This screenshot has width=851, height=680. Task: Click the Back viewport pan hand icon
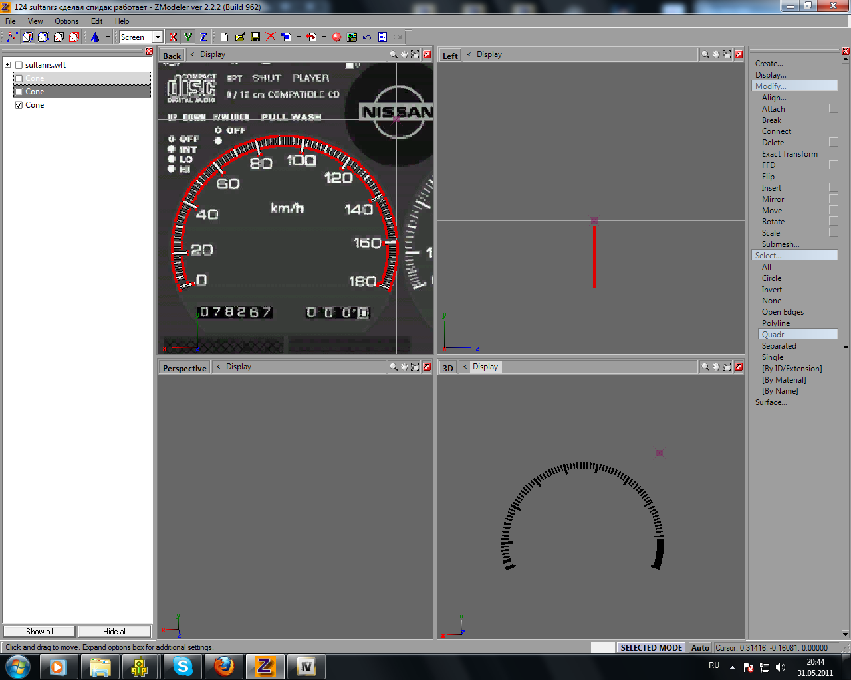coord(404,55)
